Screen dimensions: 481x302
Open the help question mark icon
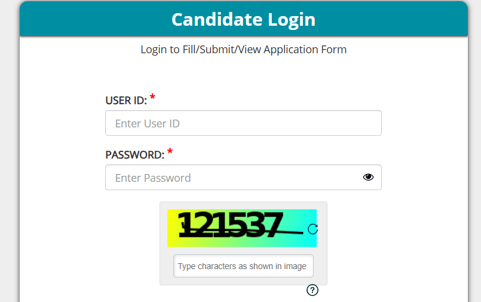click(x=312, y=290)
